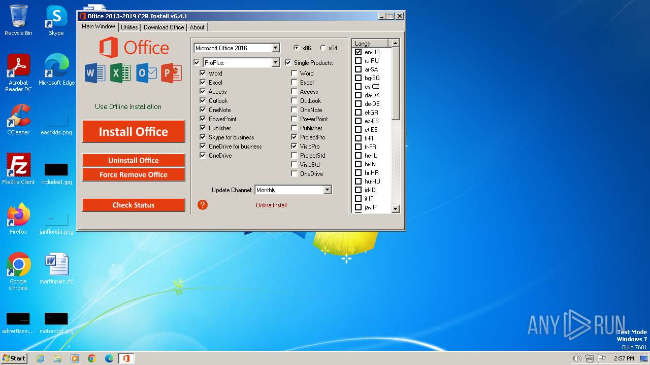Select the x64 architecture radio button

(323, 48)
